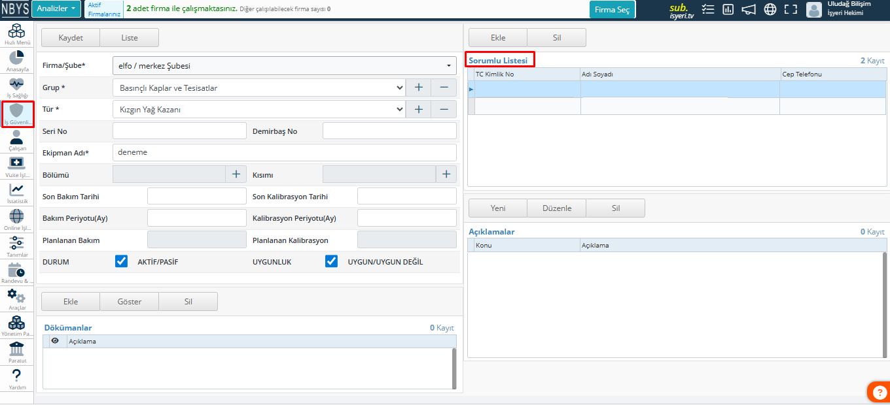Click the Liste button
The height and width of the screenshot is (405, 890).
coord(130,38)
